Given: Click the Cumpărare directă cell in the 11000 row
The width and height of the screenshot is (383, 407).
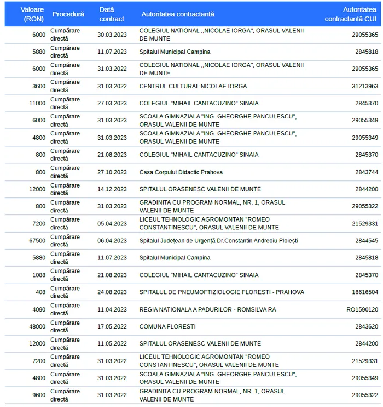Looking at the screenshot, I should 65,103.
